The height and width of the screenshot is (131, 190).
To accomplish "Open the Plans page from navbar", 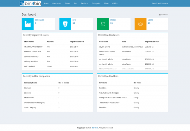I will tap(106, 3).
